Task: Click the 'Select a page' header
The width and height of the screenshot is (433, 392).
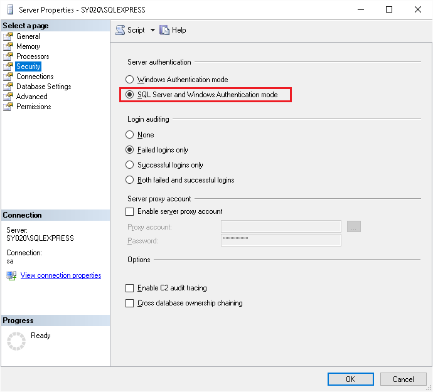Action: (26, 26)
